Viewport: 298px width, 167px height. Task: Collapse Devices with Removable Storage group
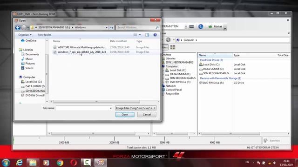[220, 78]
